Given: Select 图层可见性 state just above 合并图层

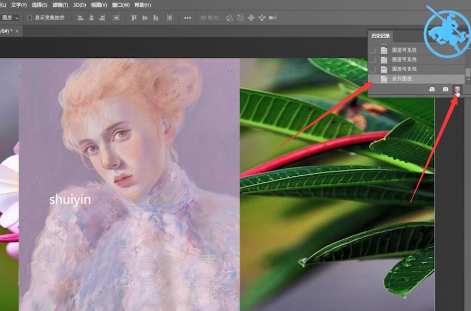Looking at the screenshot, I should tap(416, 69).
